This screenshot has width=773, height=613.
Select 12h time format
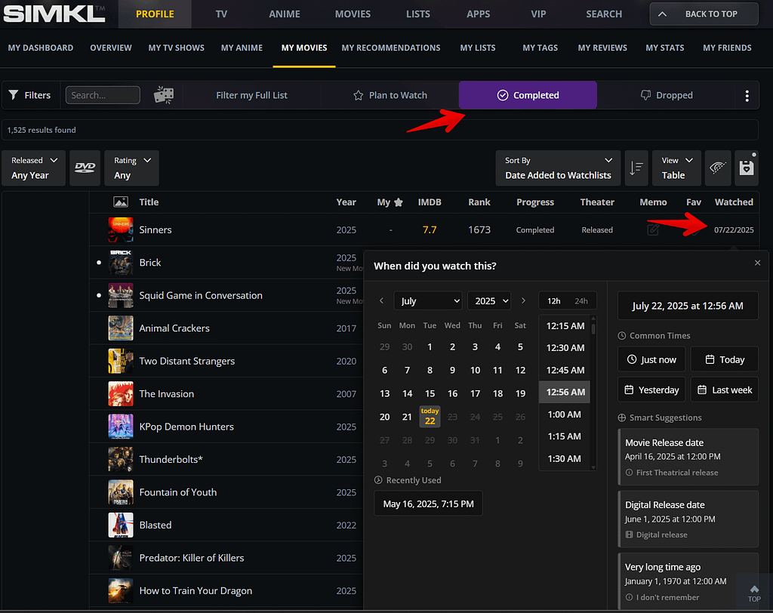tap(553, 300)
